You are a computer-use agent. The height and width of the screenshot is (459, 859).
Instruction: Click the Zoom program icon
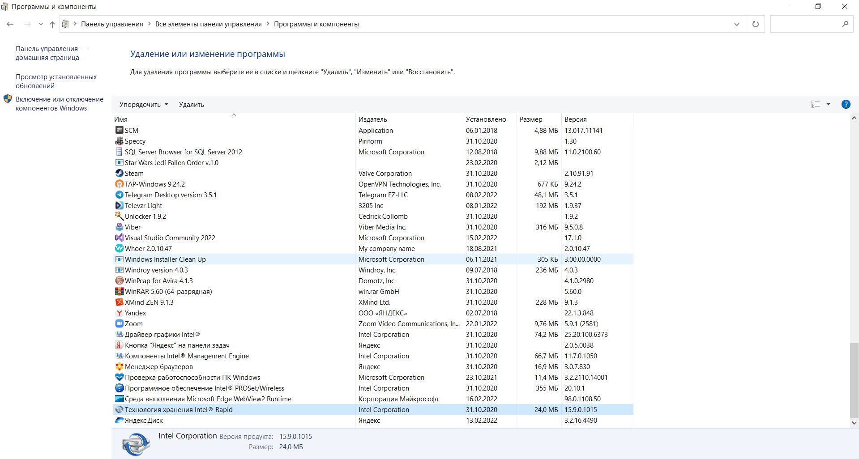coord(119,323)
